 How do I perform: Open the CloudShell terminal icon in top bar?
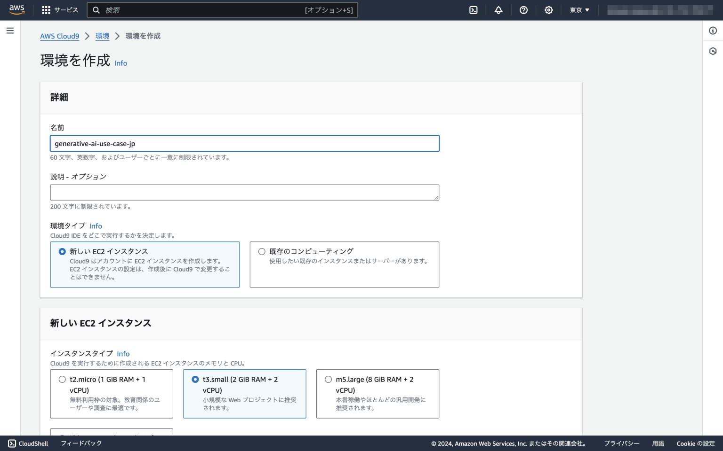pyautogui.click(x=474, y=10)
